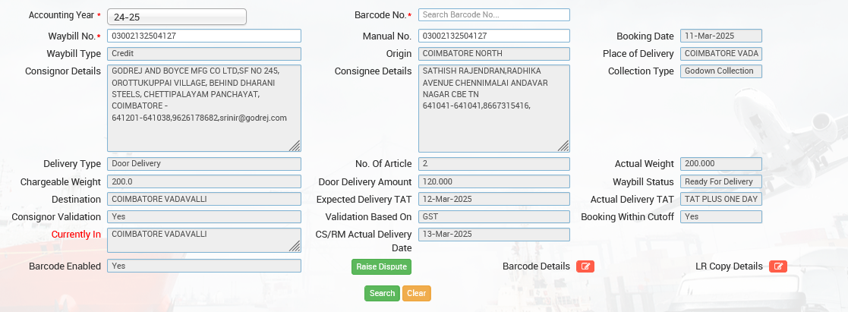This screenshot has width=848, height=312.
Task: Select the Waybill Status field
Action: coord(720,181)
